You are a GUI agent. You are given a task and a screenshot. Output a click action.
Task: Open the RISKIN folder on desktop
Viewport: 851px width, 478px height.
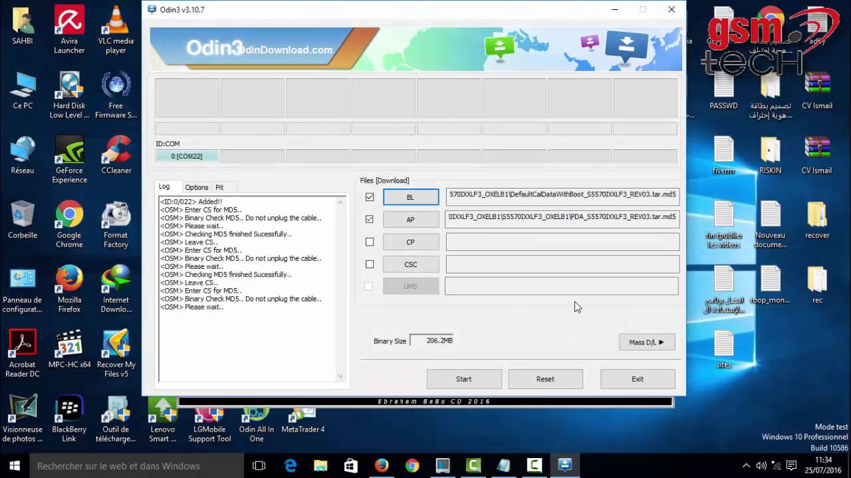(x=771, y=156)
